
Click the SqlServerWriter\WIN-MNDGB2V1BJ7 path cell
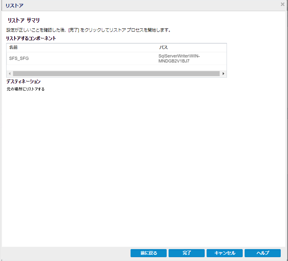(x=179, y=58)
